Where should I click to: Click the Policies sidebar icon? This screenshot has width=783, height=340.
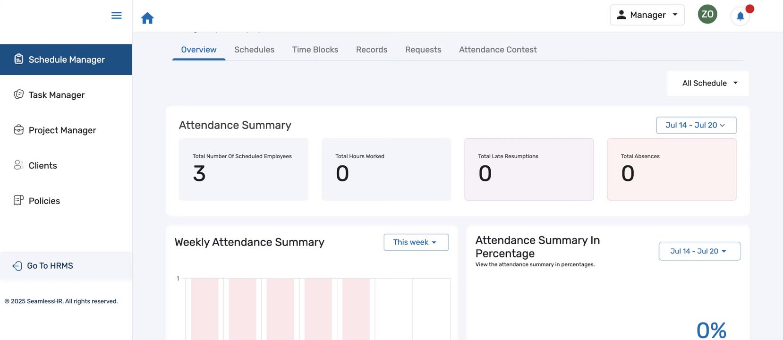[18, 200]
